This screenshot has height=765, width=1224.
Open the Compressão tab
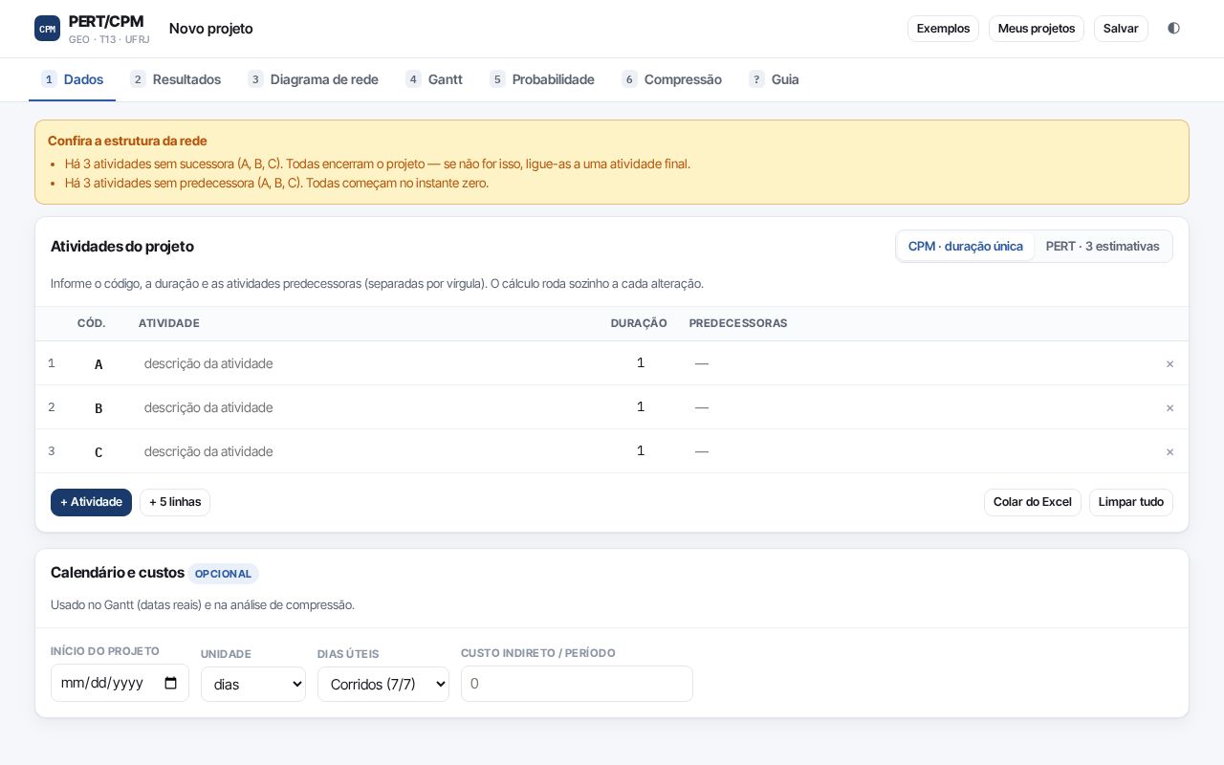[672, 79]
